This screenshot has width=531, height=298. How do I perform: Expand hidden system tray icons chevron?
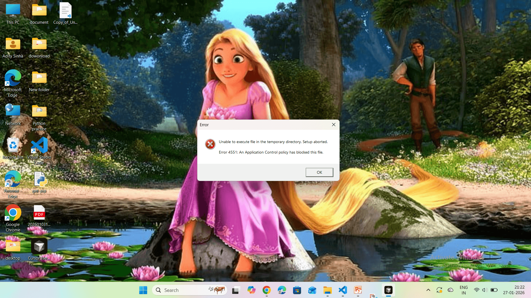pos(428,290)
